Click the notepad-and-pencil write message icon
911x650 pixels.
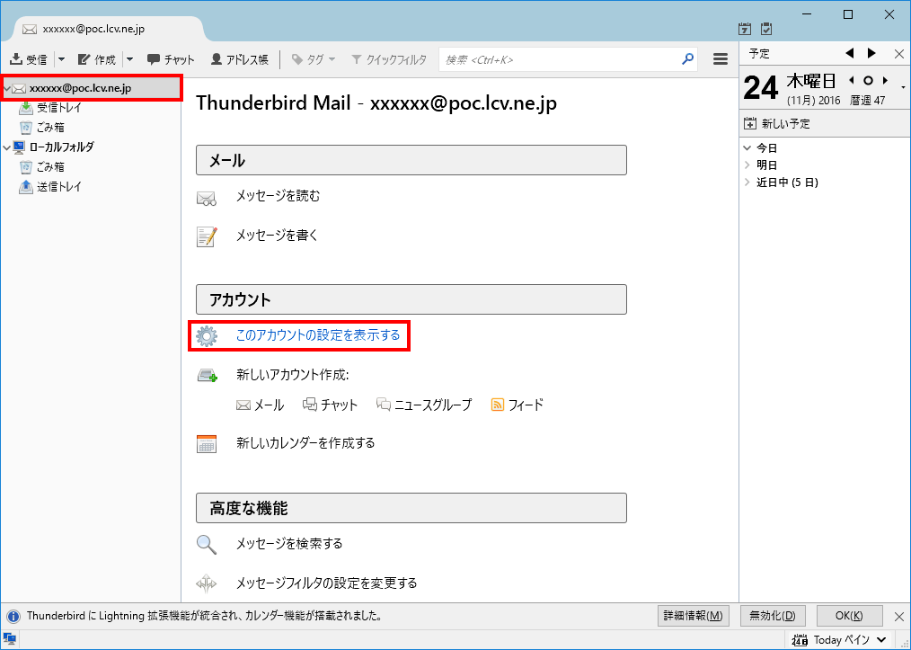tap(207, 236)
